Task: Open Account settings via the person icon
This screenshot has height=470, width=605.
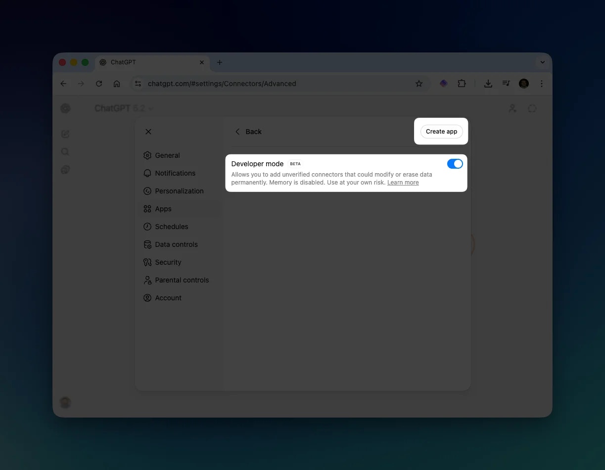Action: coord(147,298)
